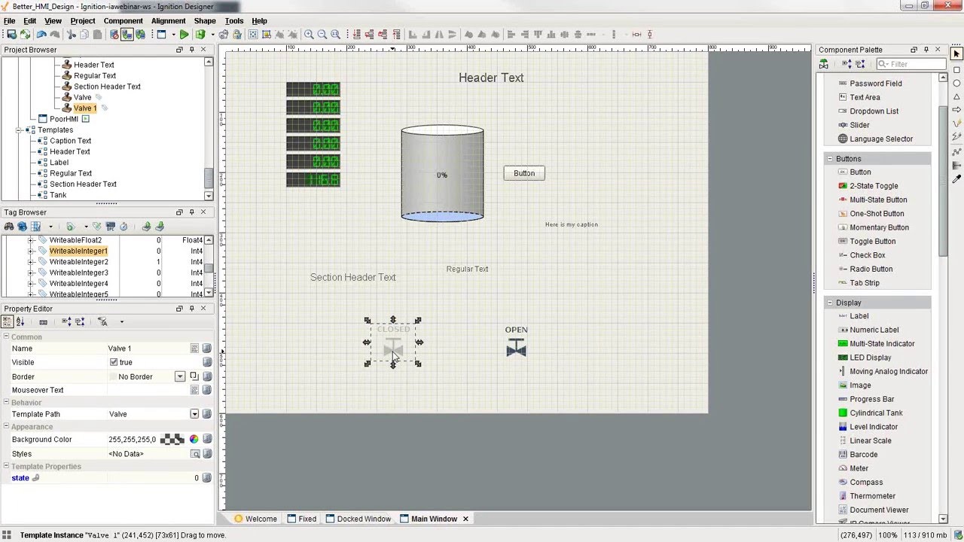Click the binding icon for state property

pyautogui.click(x=207, y=478)
